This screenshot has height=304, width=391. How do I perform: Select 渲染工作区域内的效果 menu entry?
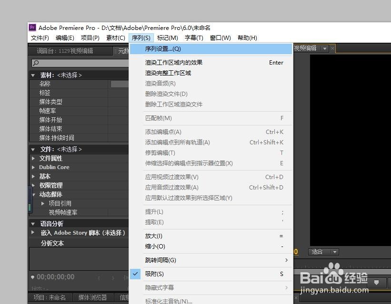[x=211, y=62]
